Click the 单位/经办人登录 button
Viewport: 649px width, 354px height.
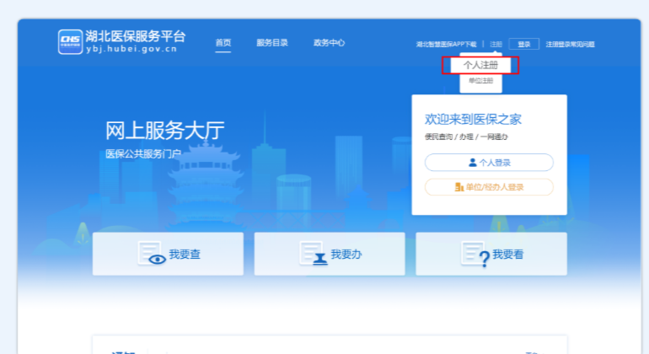click(x=489, y=187)
